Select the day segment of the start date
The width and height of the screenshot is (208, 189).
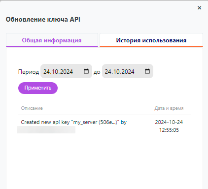(46, 72)
